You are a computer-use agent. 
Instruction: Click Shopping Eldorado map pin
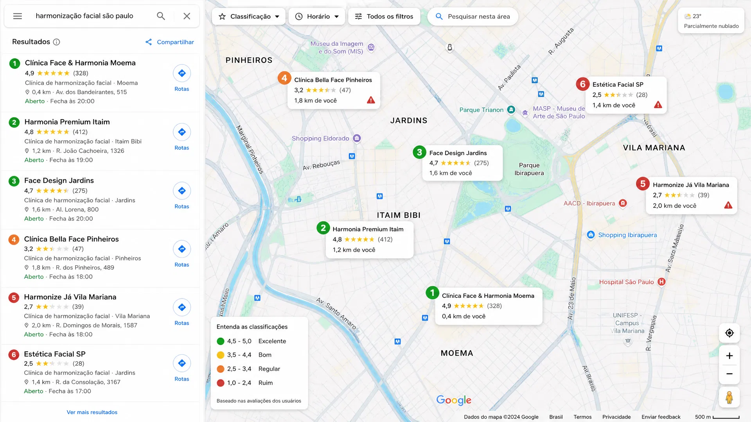point(357,138)
